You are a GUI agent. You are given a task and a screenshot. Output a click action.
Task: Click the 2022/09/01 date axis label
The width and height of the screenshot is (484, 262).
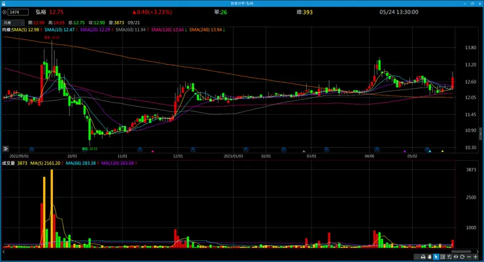(19, 156)
